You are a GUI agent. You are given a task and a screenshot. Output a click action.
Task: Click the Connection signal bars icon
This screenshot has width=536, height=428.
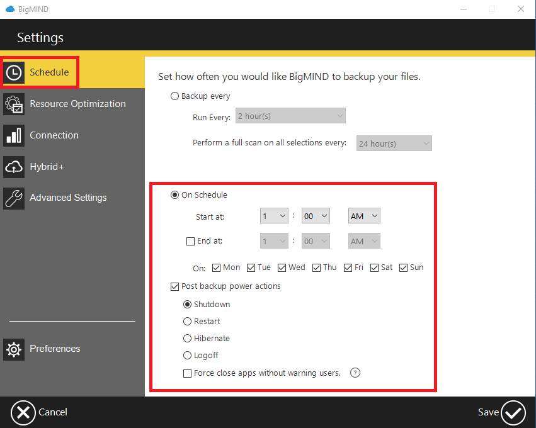pyautogui.click(x=14, y=135)
